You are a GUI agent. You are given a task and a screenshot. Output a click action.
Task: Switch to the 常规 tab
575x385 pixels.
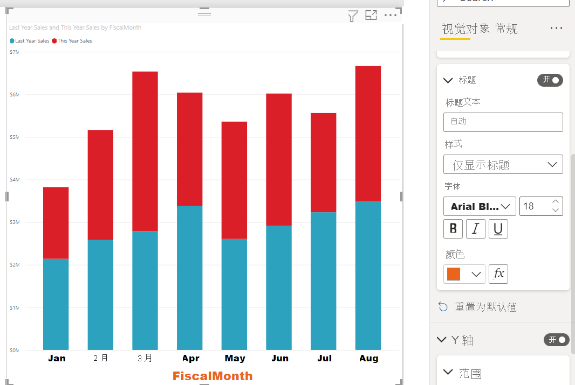coord(506,29)
